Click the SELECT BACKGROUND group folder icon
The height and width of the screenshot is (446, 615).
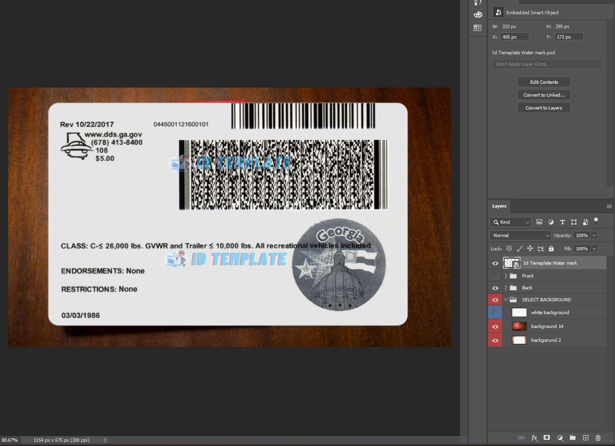pos(513,299)
